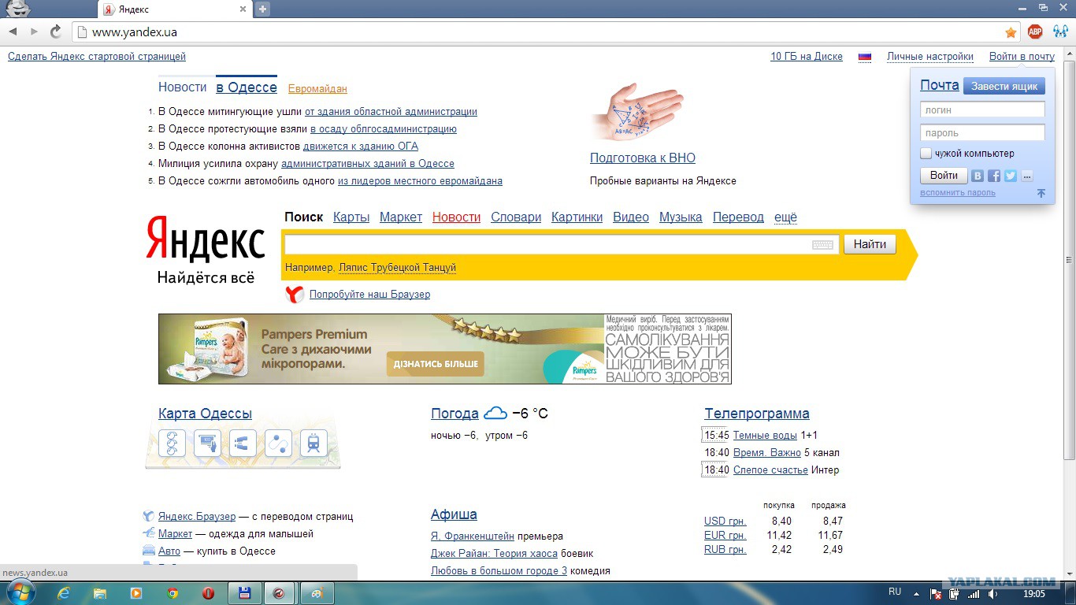Open Windows Explorer from the taskbar

coord(100,593)
